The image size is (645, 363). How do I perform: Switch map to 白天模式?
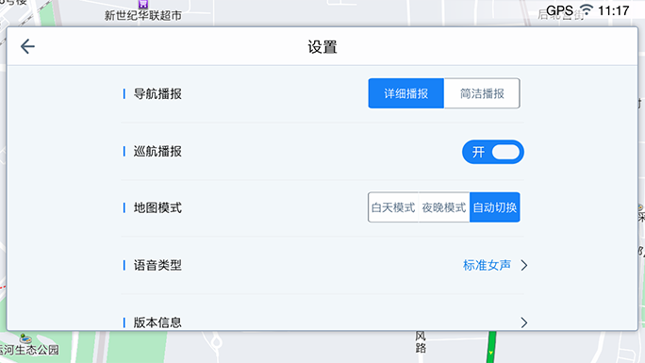pyautogui.click(x=393, y=207)
